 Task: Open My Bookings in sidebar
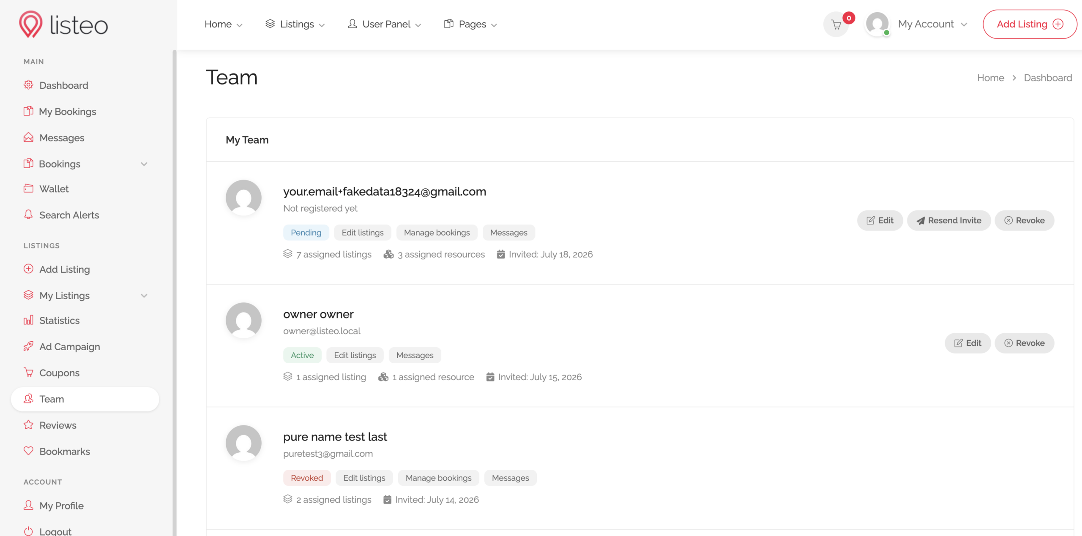pyautogui.click(x=68, y=112)
